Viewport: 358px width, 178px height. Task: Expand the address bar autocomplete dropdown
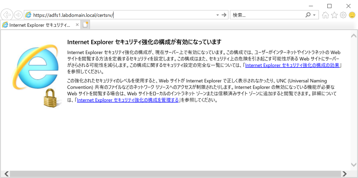point(217,15)
